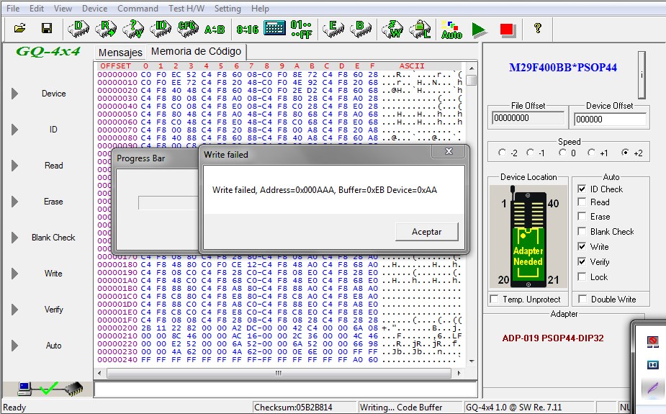This screenshot has width=666, height=414.
Task: Click the open file folder icon
Action: pos(19,29)
